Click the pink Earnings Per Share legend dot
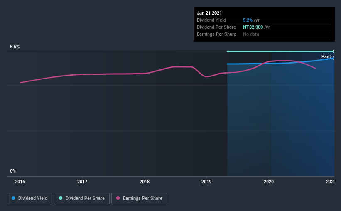 click(118, 198)
